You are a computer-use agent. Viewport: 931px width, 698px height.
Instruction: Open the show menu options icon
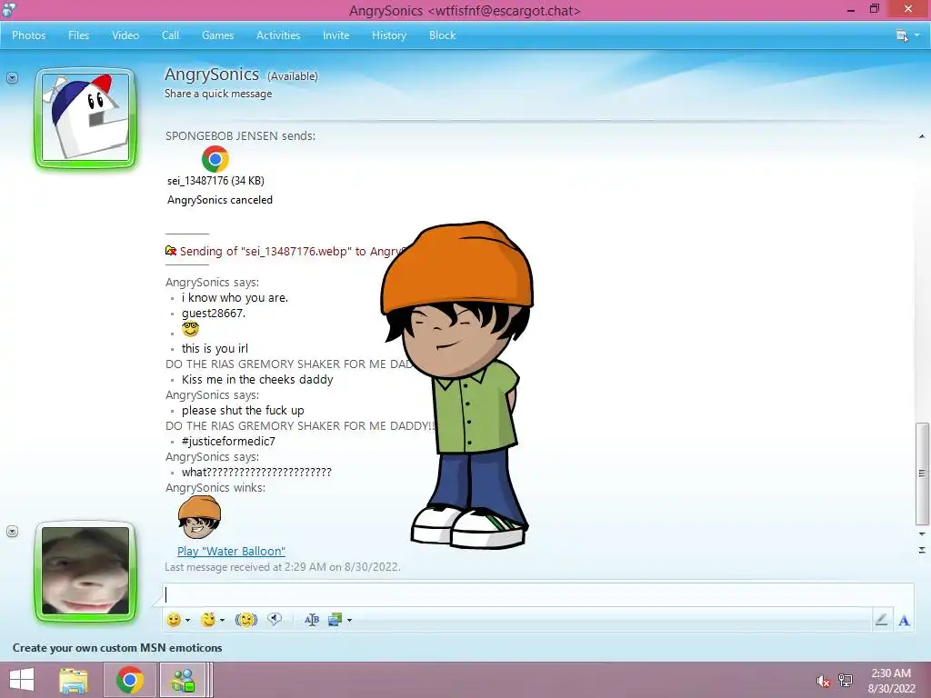(902, 35)
